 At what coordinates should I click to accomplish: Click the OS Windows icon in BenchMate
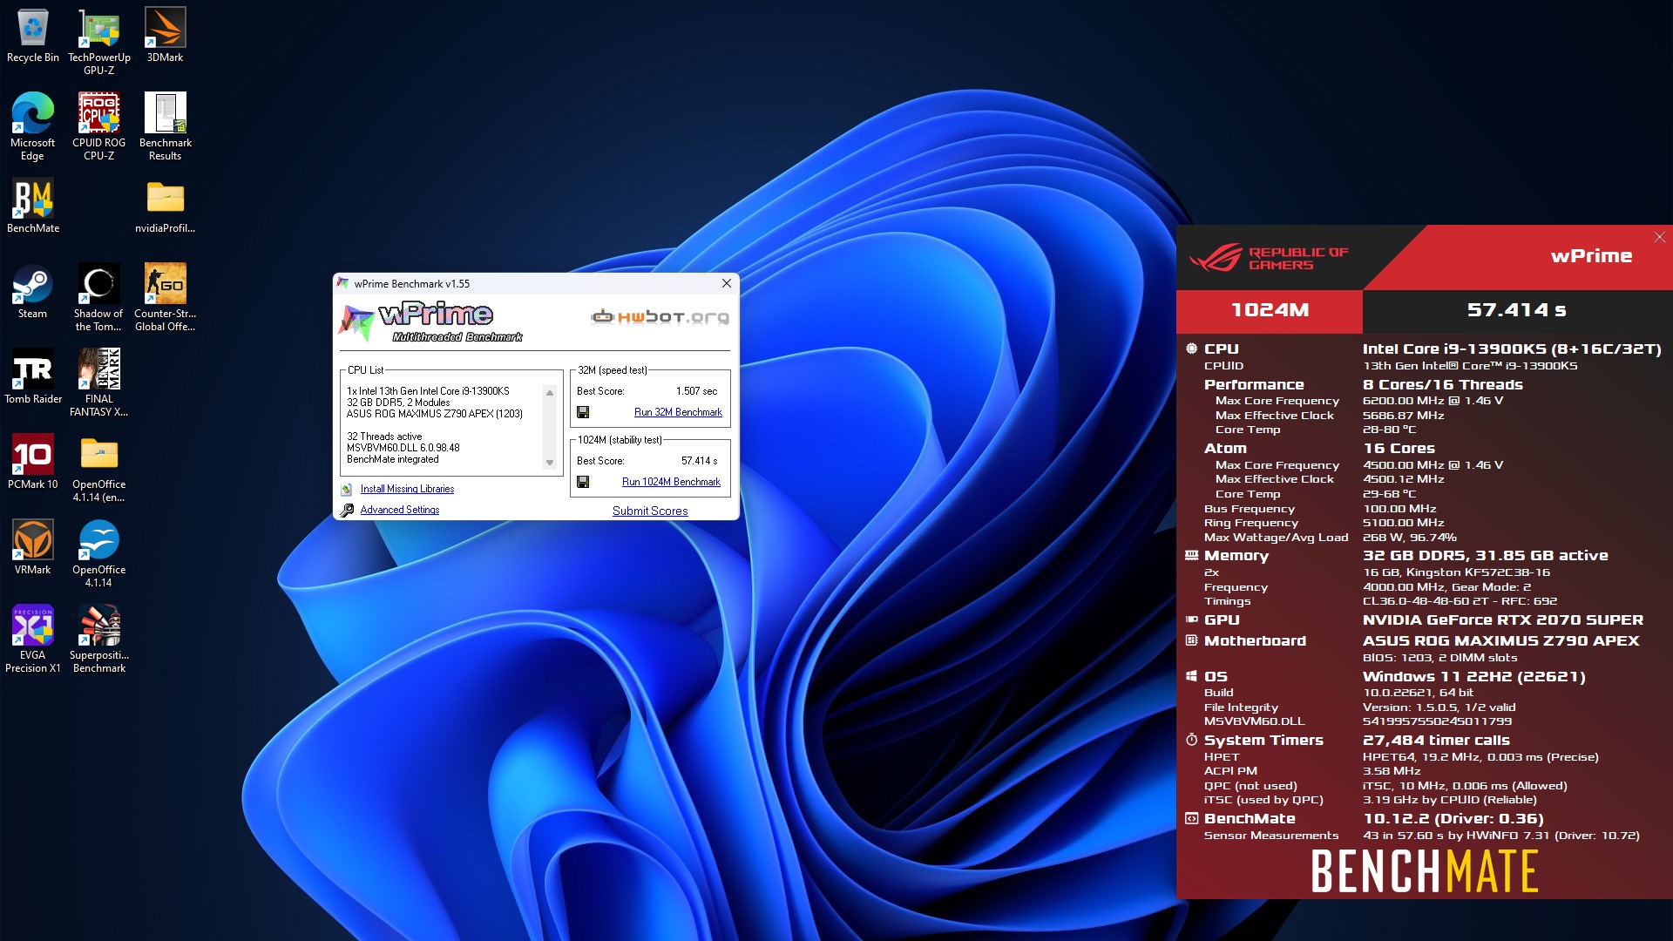click(1191, 676)
